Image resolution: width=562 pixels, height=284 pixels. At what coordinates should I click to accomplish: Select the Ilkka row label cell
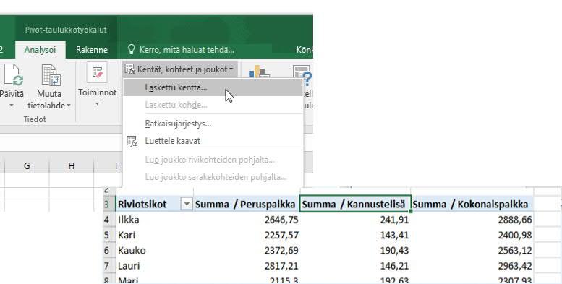pos(155,220)
